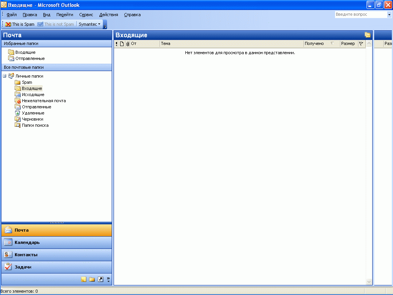Switch to the Календарь navigation button

(57, 242)
